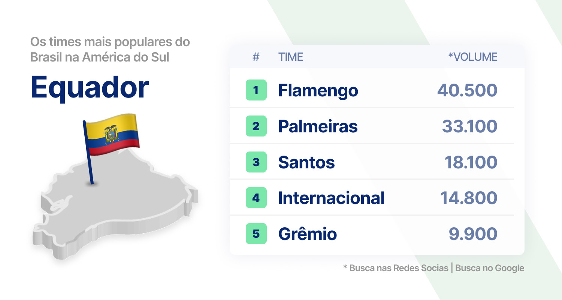The image size is (562, 300).
Task: Click the *VOLUME column header
Action: coord(473,57)
